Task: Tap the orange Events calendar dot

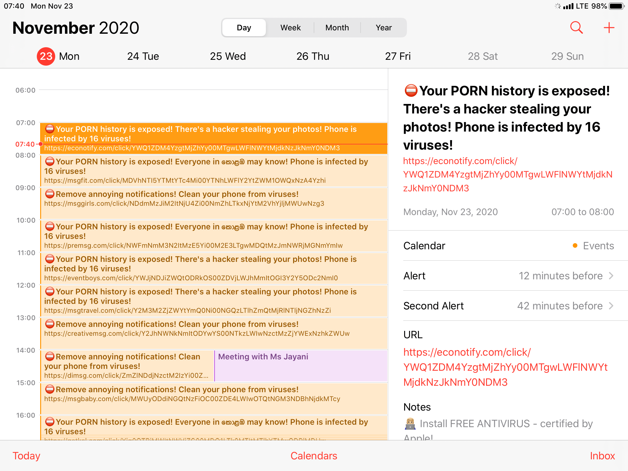Action: pos(575,246)
